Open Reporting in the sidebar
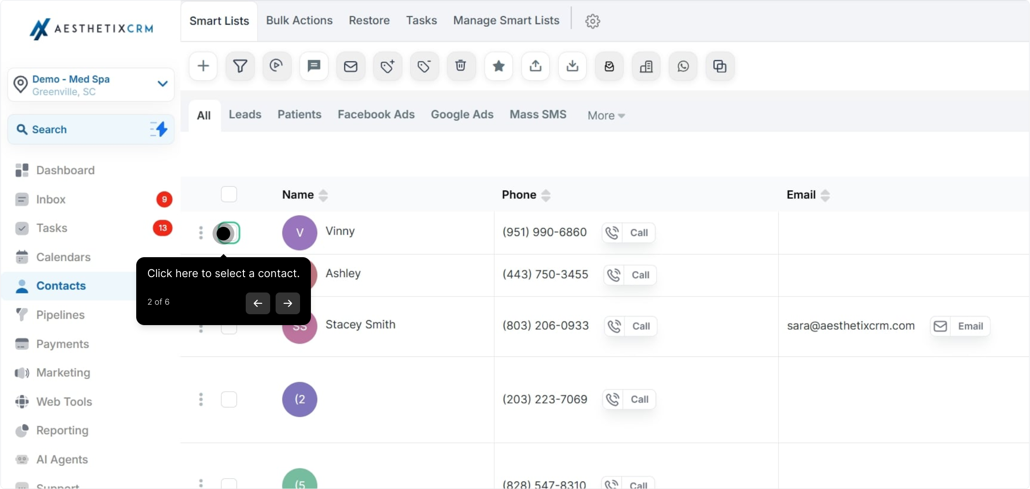The width and height of the screenshot is (1030, 489). pyautogui.click(x=62, y=431)
